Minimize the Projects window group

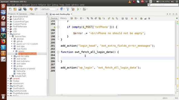47,14
